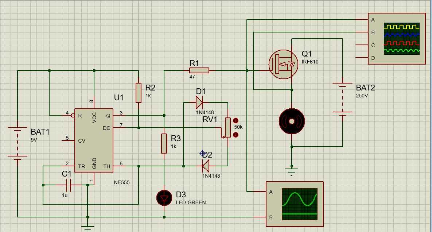Viewport: 432px width, 232px height.
Task: Click channel A label on the oscilloscope
Action: pos(373,20)
